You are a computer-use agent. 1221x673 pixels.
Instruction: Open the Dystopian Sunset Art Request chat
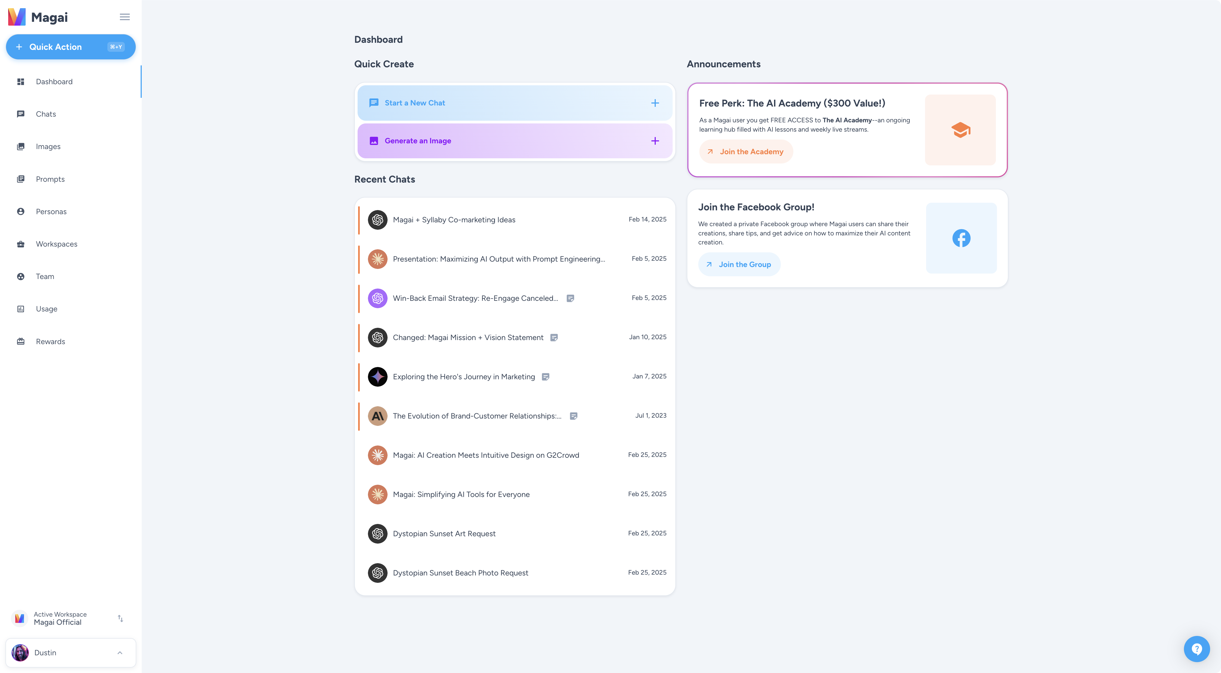[444, 534]
